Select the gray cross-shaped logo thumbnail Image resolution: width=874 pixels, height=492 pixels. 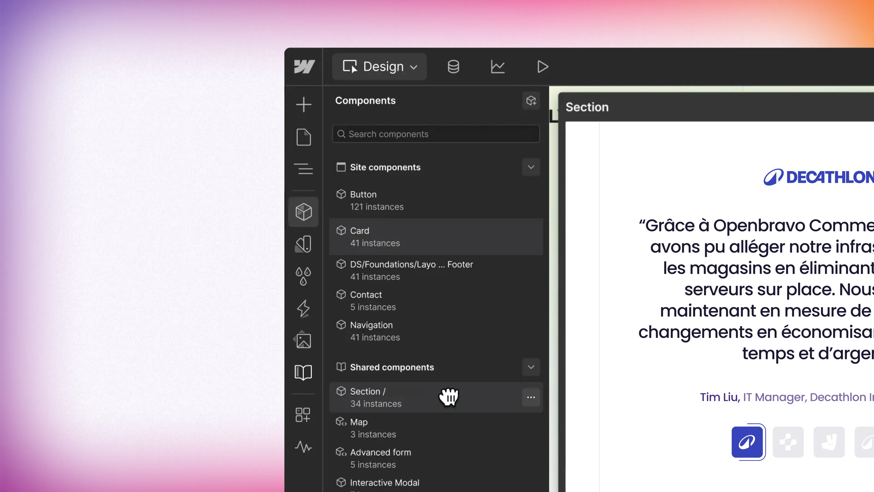788,442
